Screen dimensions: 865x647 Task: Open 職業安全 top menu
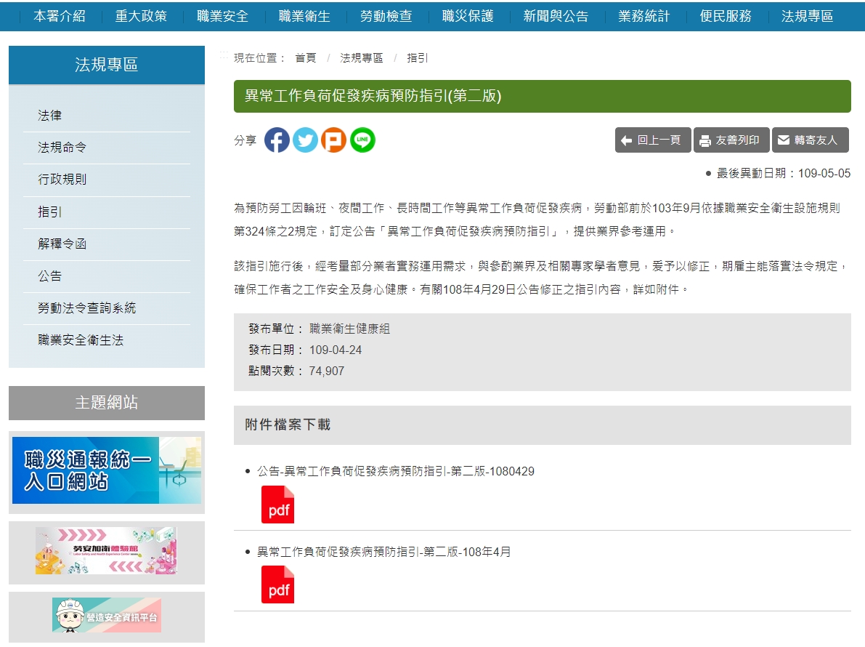click(x=222, y=16)
